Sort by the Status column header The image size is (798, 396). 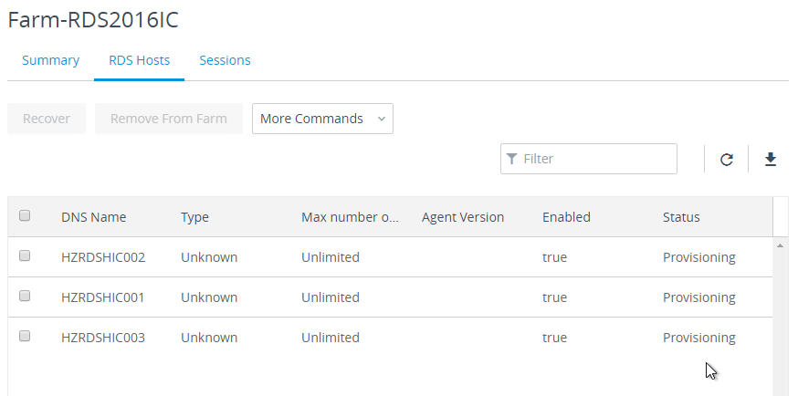[x=681, y=217]
